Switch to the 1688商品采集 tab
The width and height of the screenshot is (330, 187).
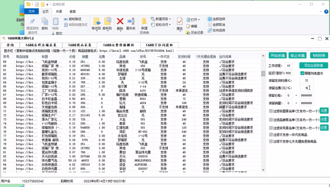[x=80, y=45]
